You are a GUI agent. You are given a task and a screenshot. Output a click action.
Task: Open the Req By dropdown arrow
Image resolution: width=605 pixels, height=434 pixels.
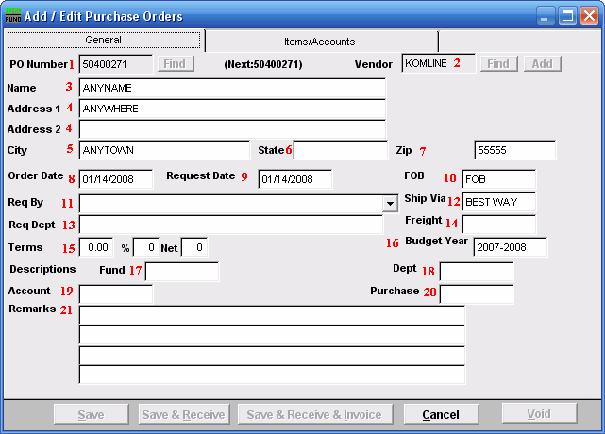pyautogui.click(x=390, y=203)
